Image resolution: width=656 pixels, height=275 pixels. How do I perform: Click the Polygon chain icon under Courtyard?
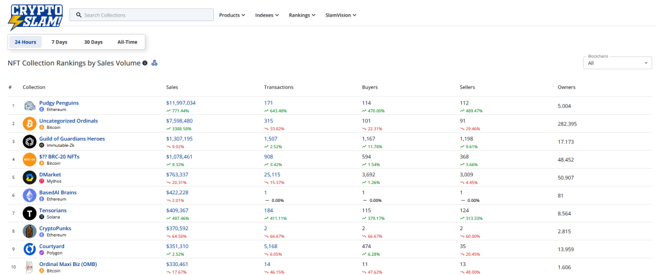(42, 253)
